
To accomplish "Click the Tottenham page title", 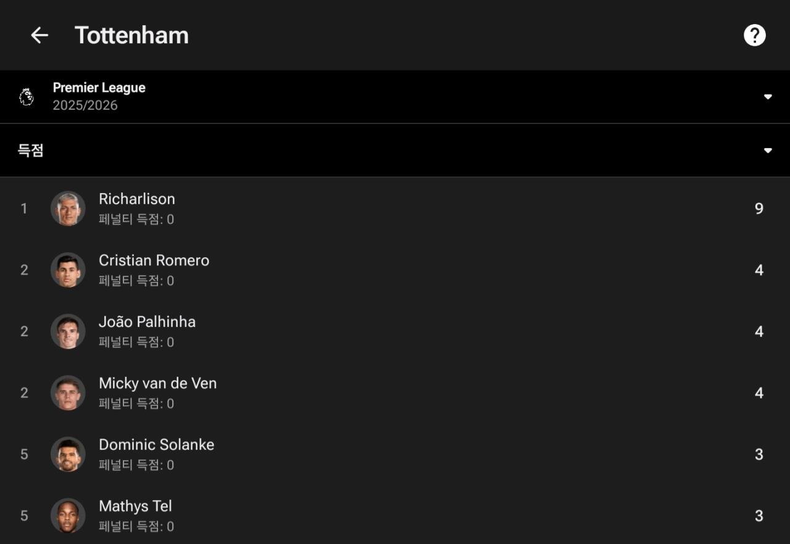I will 131,35.
